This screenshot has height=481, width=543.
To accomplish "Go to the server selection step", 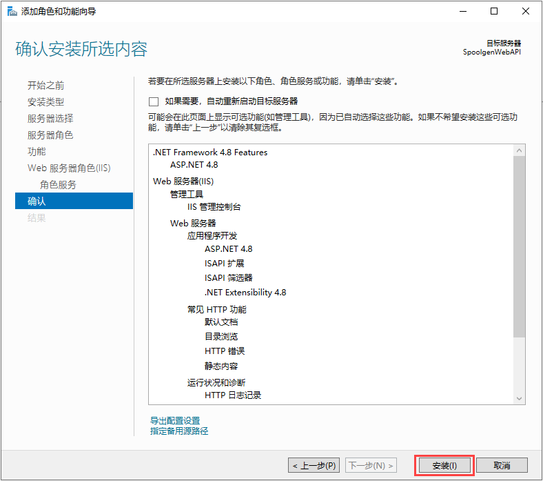I will click(x=50, y=119).
